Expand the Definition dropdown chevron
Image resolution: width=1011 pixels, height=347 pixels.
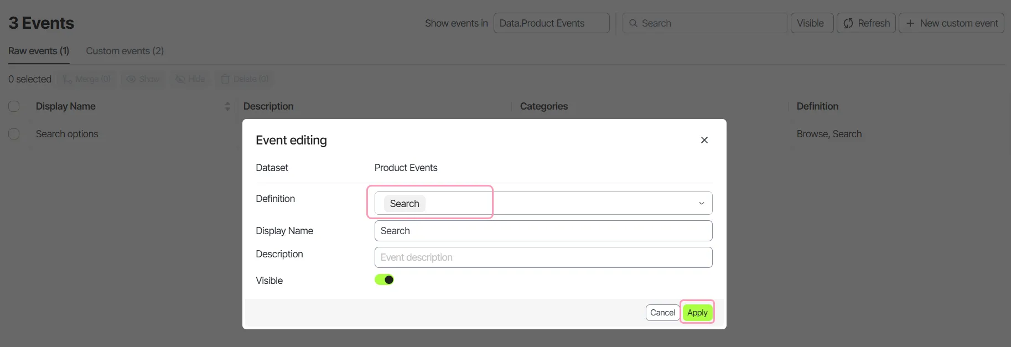click(x=702, y=204)
